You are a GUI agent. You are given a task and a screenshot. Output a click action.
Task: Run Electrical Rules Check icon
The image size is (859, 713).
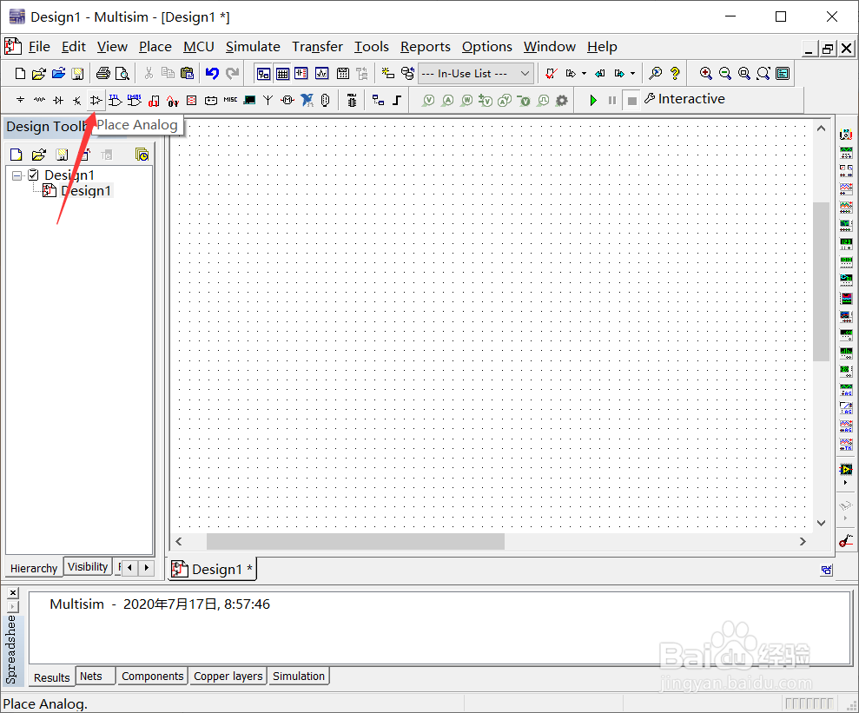[x=552, y=73]
